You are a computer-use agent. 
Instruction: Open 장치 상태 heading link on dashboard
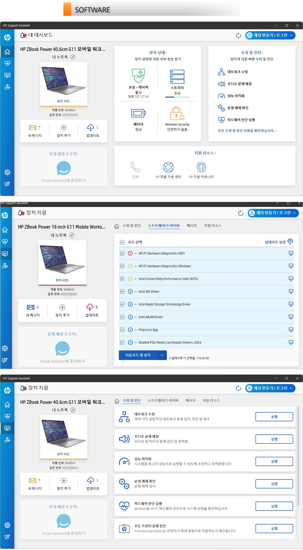click(x=158, y=53)
